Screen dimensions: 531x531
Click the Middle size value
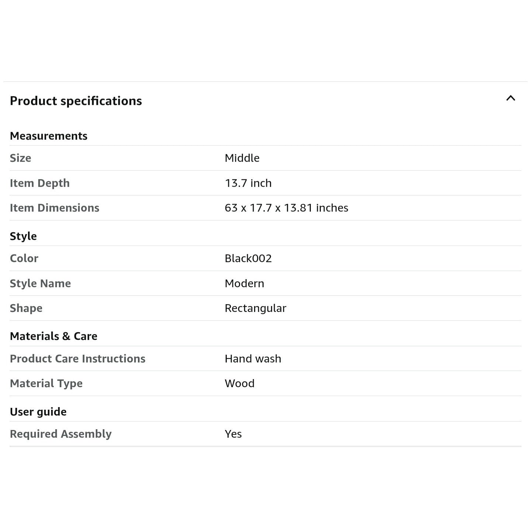click(x=242, y=158)
